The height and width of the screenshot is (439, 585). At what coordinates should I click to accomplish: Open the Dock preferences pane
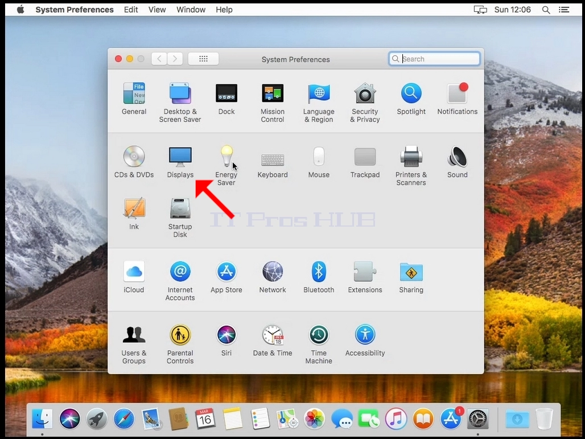(x=226, y=99)
